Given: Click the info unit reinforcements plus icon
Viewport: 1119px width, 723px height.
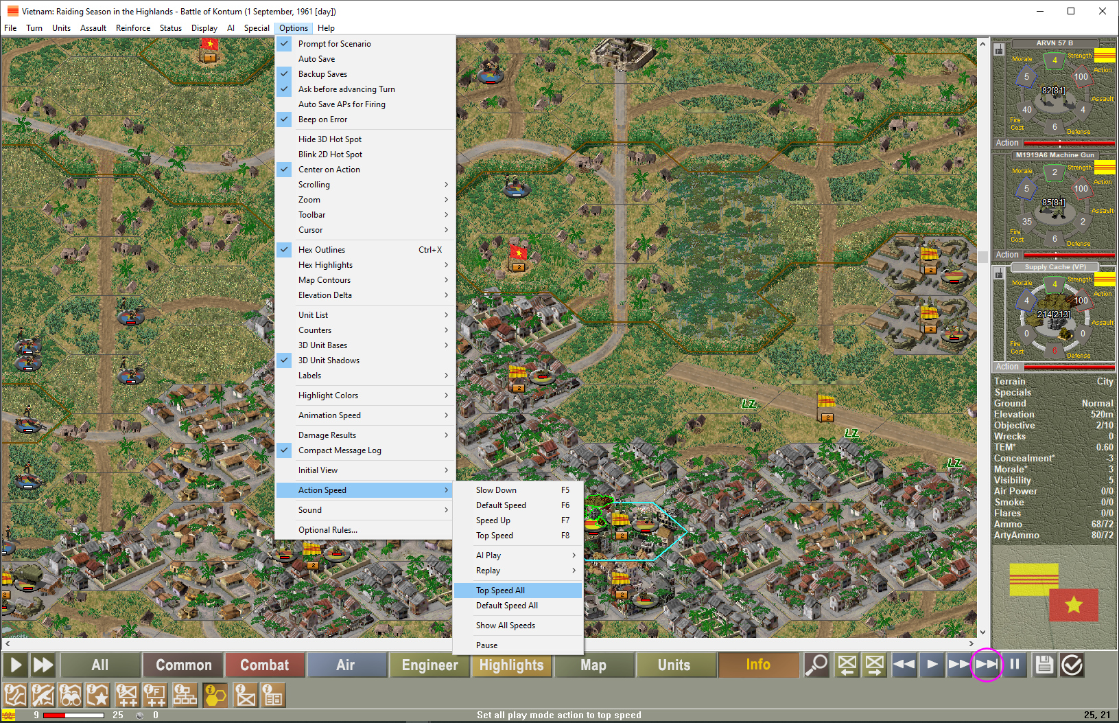Looking at the screenshot, I should coord(127,695).
